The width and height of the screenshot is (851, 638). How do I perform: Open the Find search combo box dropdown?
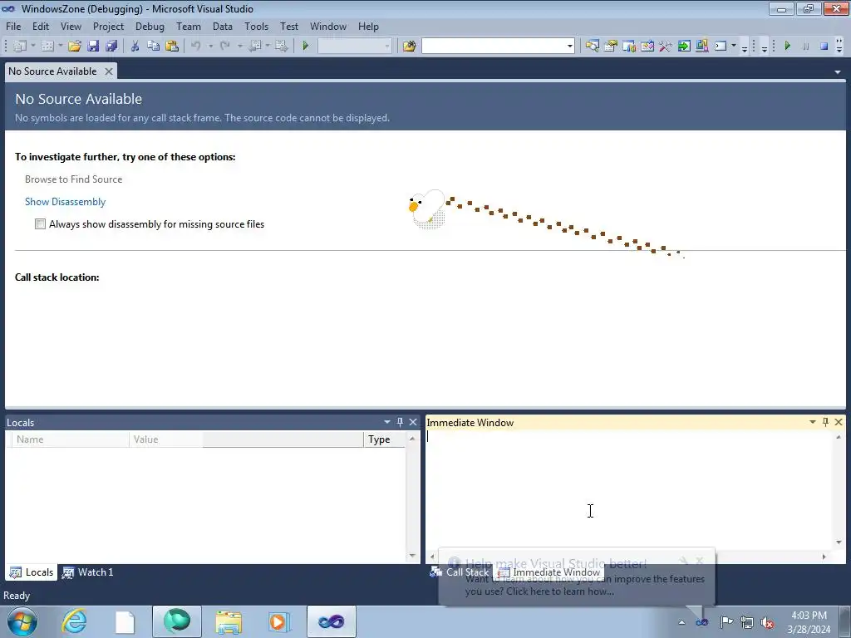(570, 47)
